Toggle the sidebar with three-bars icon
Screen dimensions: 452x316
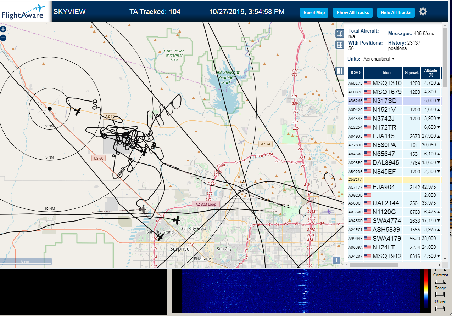pos(340,71)
